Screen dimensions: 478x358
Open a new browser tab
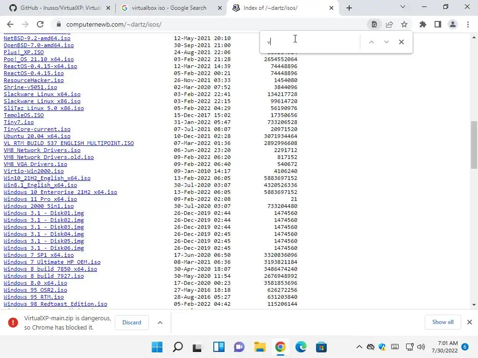pyautogui.click(x=349, y=8)
